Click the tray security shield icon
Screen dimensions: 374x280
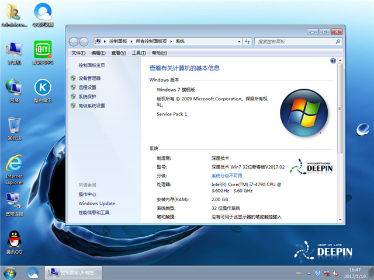coord(318,273)
